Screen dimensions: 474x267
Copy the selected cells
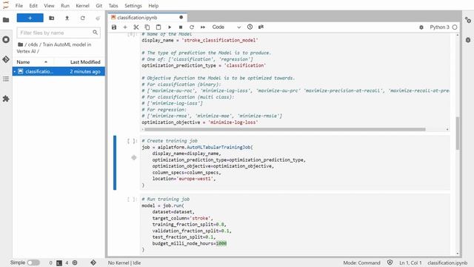147,27
